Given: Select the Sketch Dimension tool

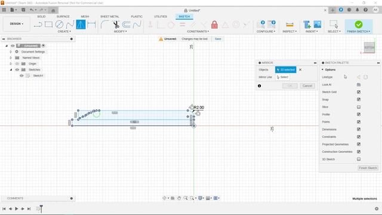Looking at the screenshot, I should coord(91,24).
